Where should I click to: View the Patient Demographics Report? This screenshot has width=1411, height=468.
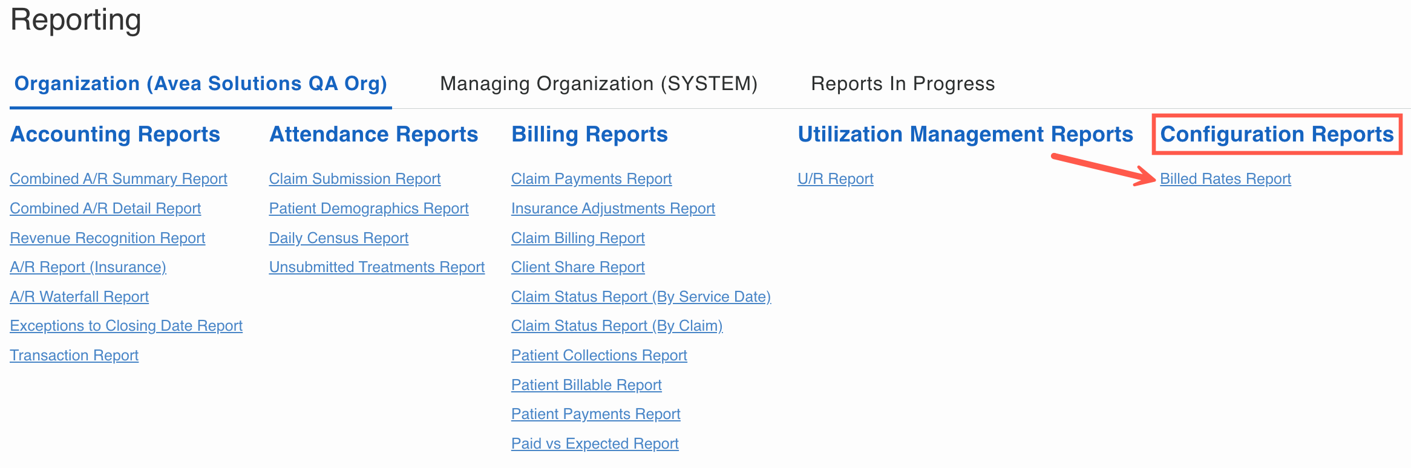(368, 209)
